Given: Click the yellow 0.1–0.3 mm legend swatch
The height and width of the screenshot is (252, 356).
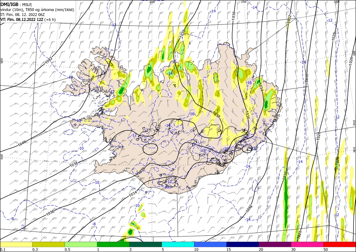Looking at the screenshot, I should (16, 244).
